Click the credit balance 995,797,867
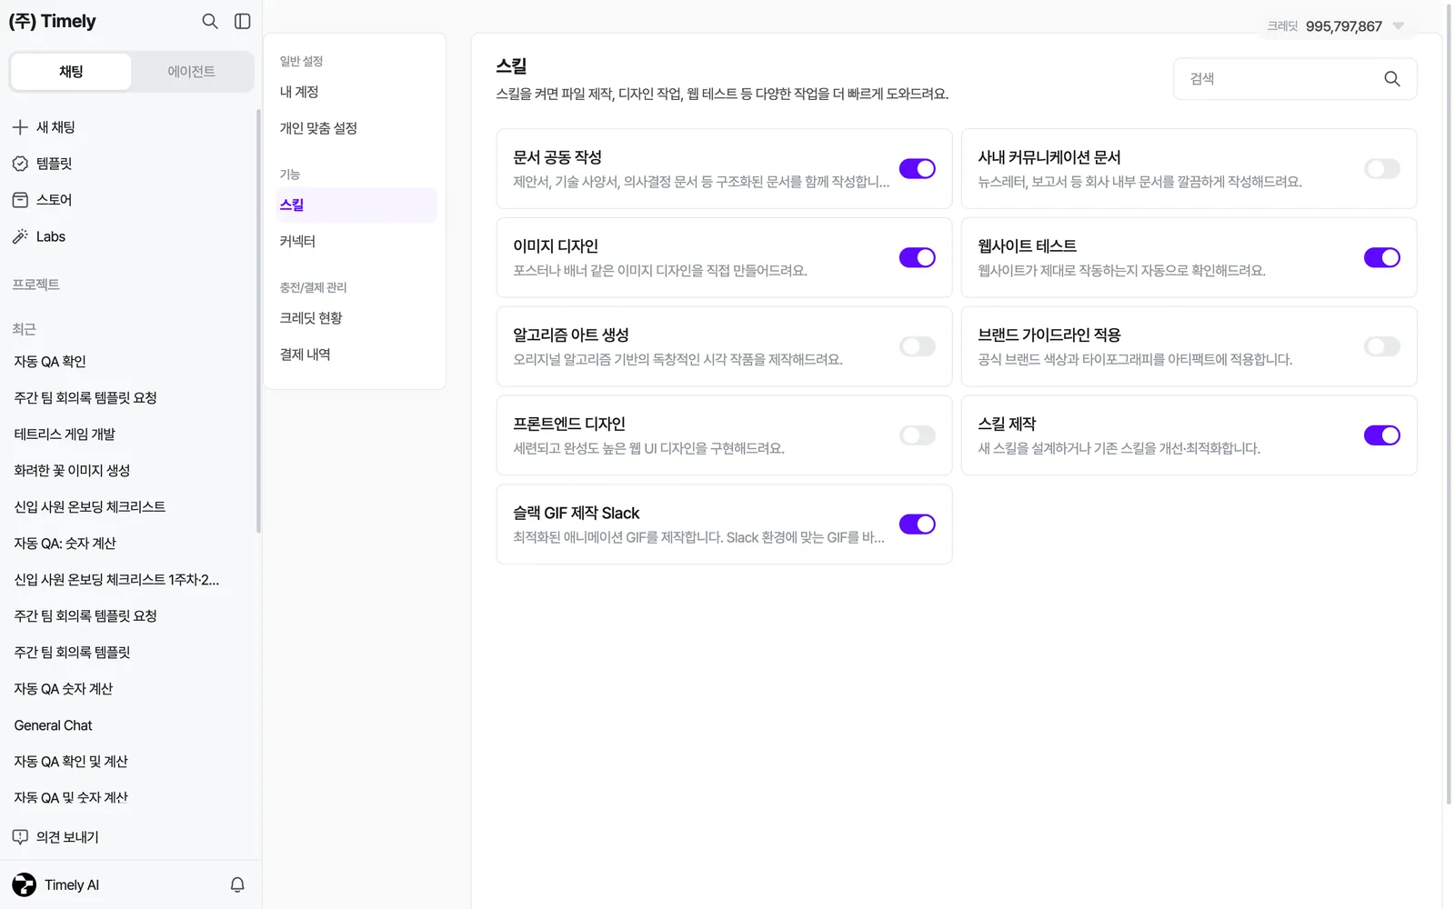 pyautogui.click(x=1344, y=26)
